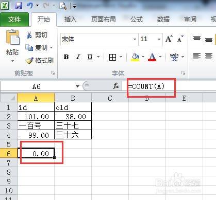
Task: Click the 复制 copy button
Action: pyautogui.click(x=36, y=47)
